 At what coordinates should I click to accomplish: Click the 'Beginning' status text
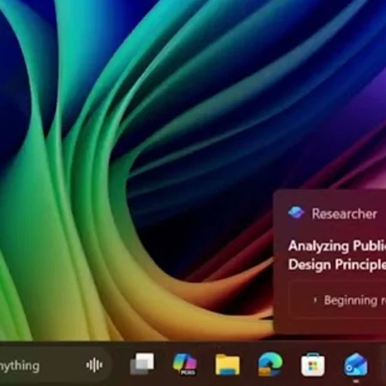351,300
